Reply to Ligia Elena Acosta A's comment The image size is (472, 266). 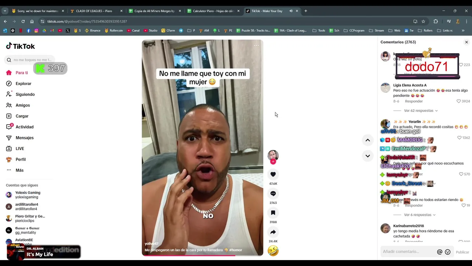pyautogui.click(x=414, y=101)
